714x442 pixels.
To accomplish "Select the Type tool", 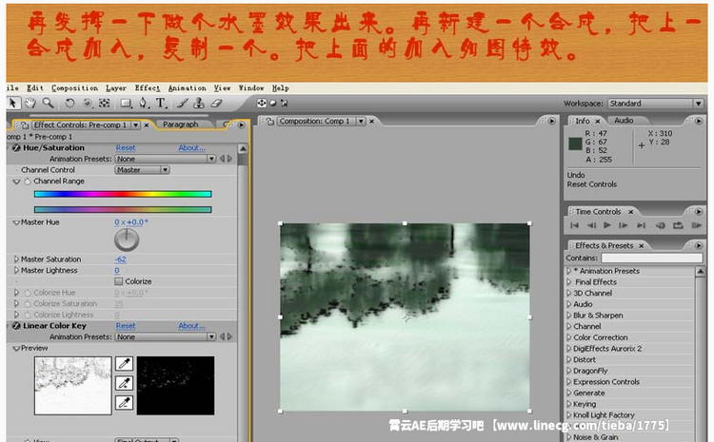I will click(x=161, y=104).
